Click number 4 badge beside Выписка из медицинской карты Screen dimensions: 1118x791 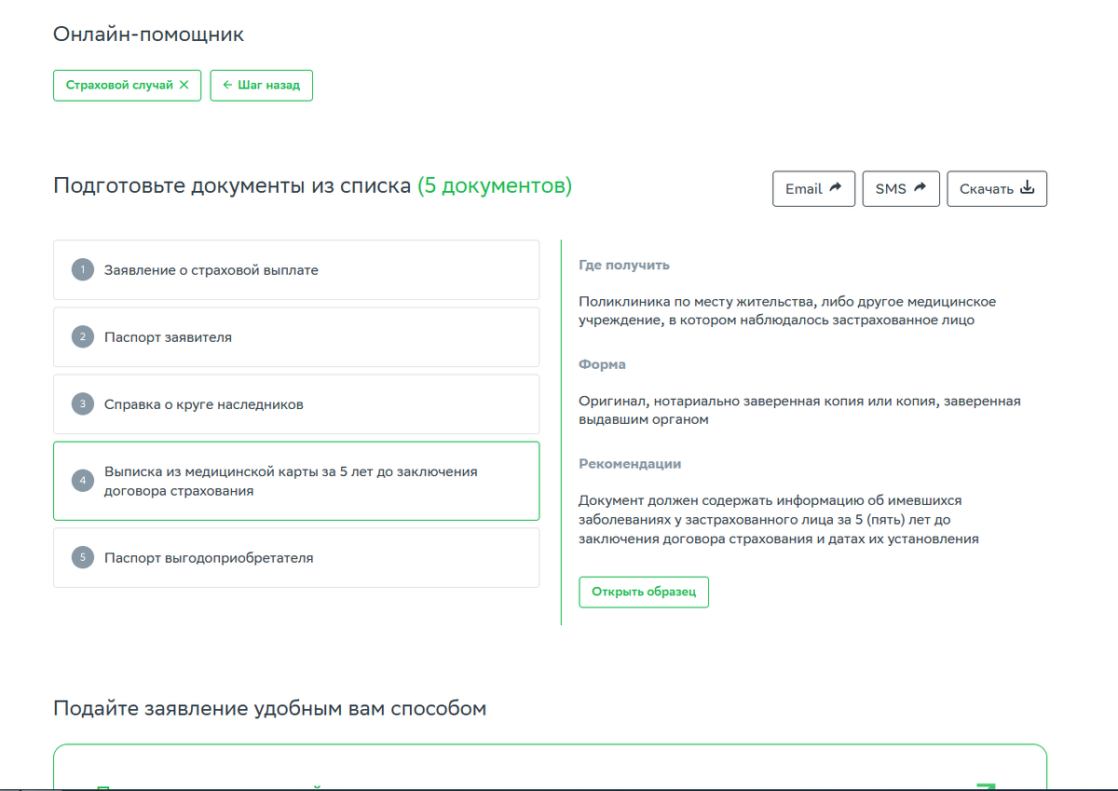tap(83, 481)
